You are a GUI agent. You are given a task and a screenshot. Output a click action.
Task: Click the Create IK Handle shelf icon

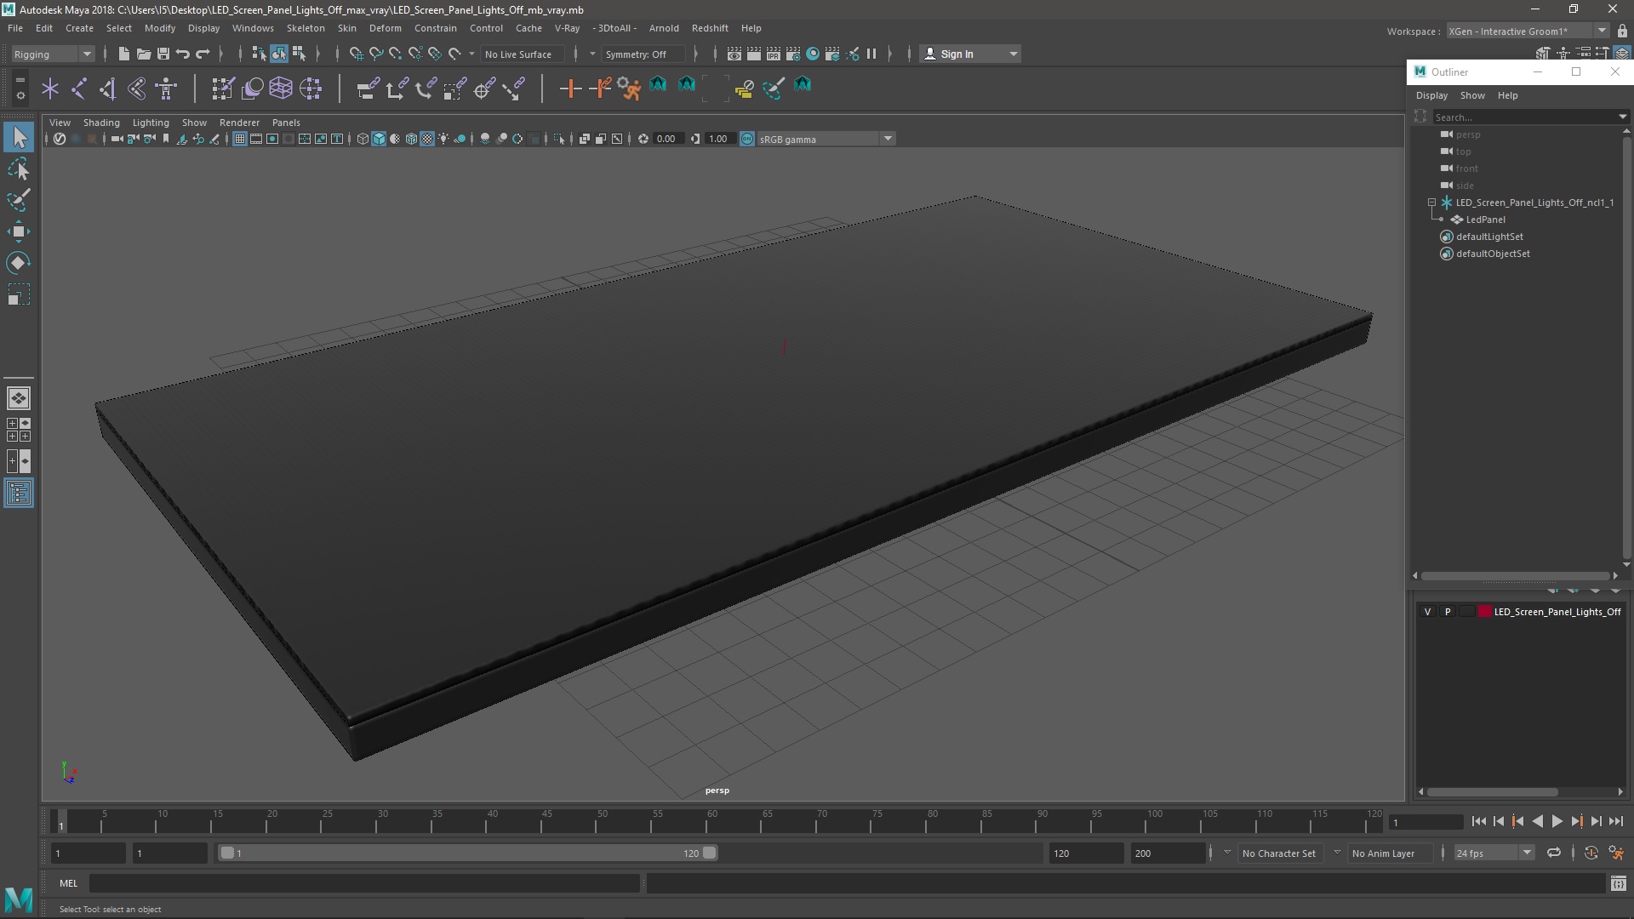108,88
